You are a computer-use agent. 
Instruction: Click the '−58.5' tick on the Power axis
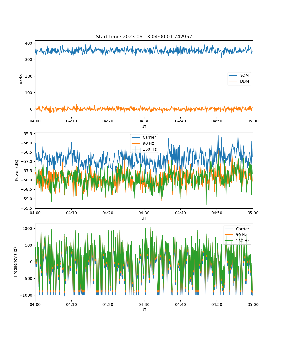click(27, 190)
